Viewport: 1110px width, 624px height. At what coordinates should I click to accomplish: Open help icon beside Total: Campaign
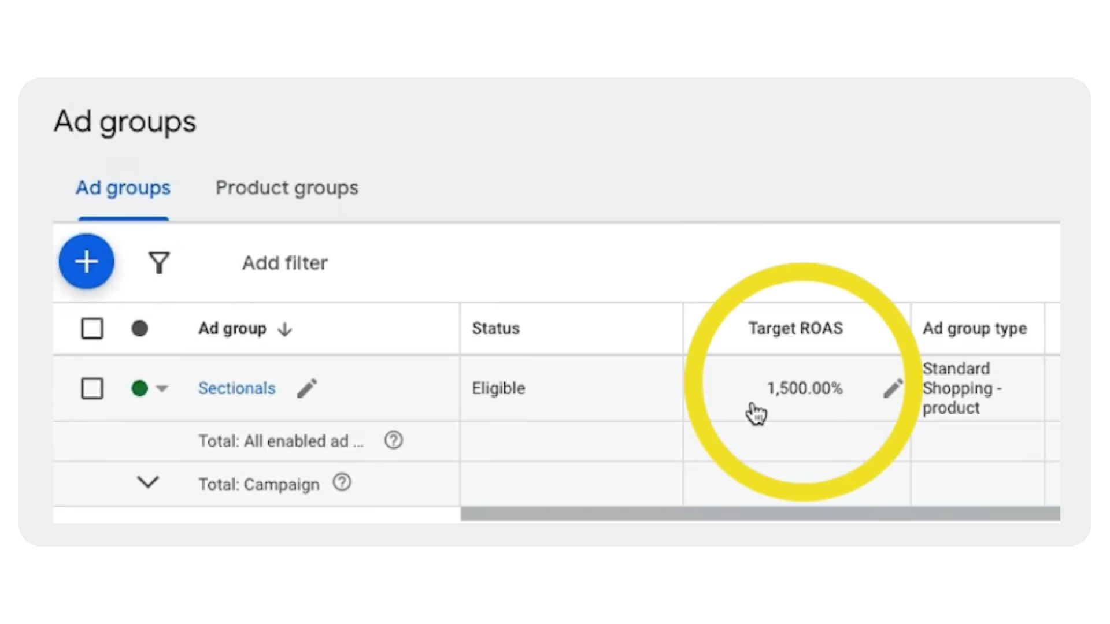pyautogui.click(x=342, y=482)
